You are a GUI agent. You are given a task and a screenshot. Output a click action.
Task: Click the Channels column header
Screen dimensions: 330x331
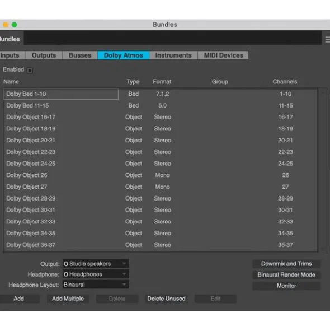(x=285, y=82)
